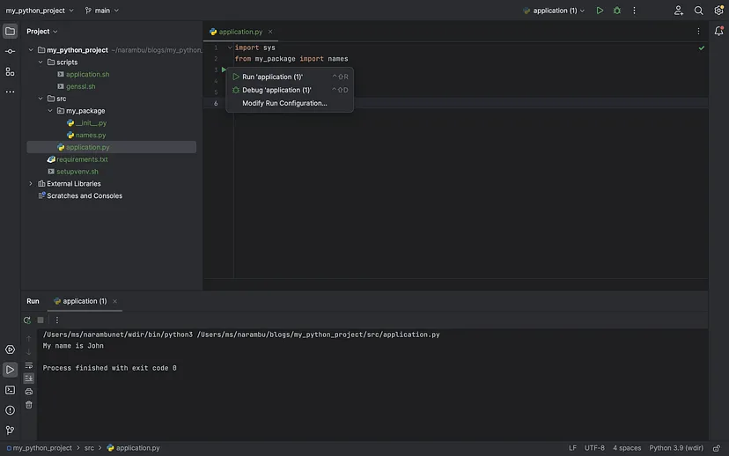The width and height of the screenshot is (729, 456).
Task: Close the application.py editor tab
Action: coord(270,32)
